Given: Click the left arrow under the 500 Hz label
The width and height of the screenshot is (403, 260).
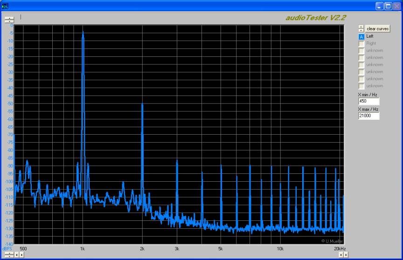Looking at the screenshot, I should coord(17,255).
